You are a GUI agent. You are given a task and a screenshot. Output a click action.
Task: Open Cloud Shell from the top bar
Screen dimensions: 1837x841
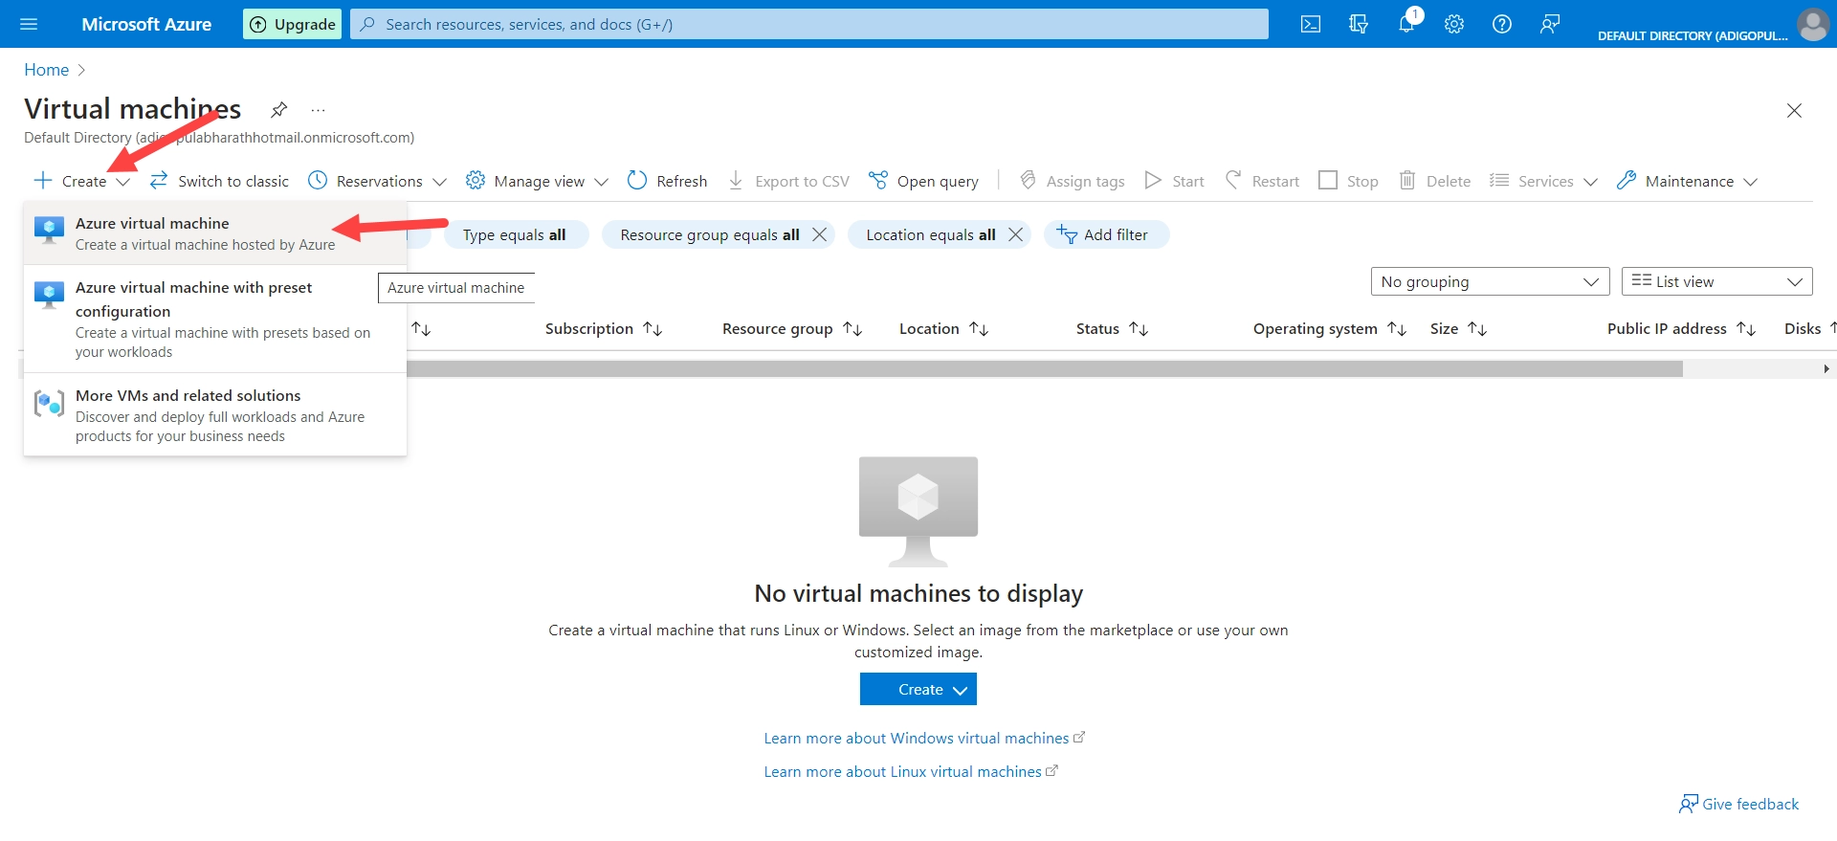(x=1311, y=24)
